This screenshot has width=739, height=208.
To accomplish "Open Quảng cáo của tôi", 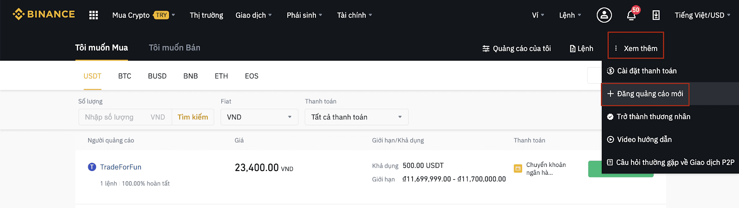I will click(517, 49).
